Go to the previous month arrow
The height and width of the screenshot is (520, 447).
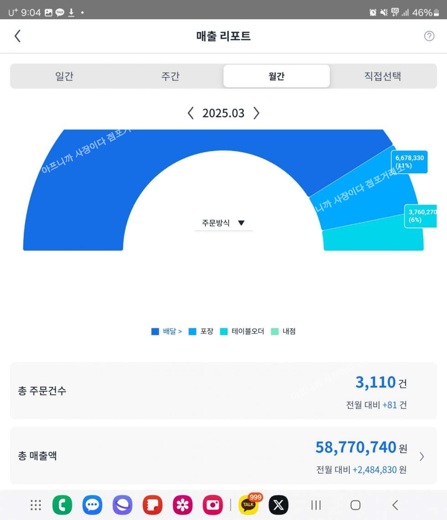point(191,113)
